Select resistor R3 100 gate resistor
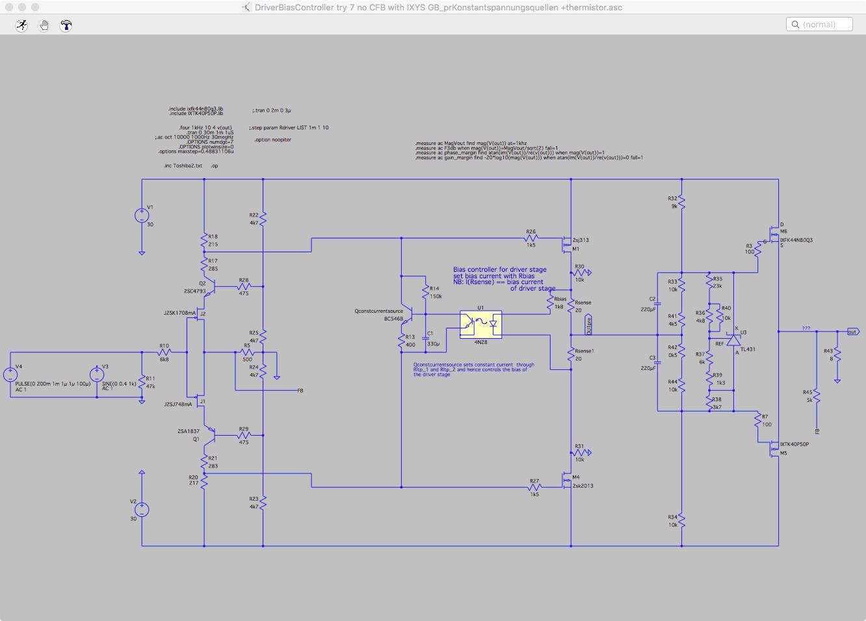This screenshot has width=866, height=621. (x=758, y=249)
